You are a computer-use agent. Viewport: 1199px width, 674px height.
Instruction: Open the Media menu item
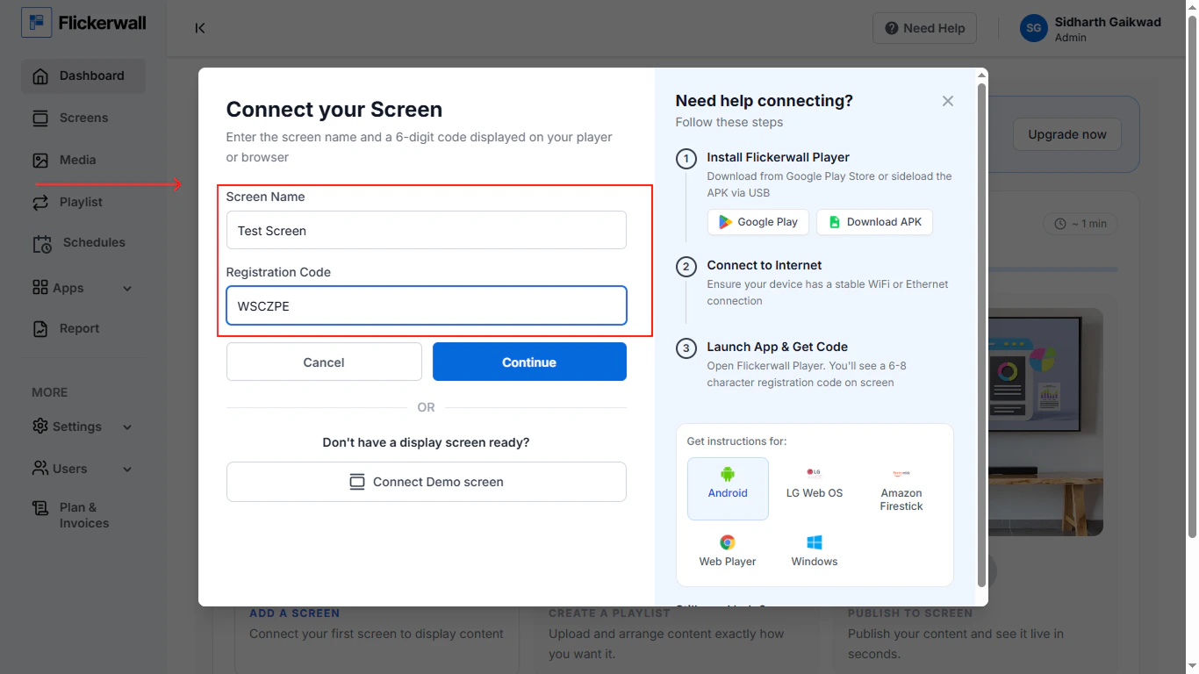click(x=83, y=161)
